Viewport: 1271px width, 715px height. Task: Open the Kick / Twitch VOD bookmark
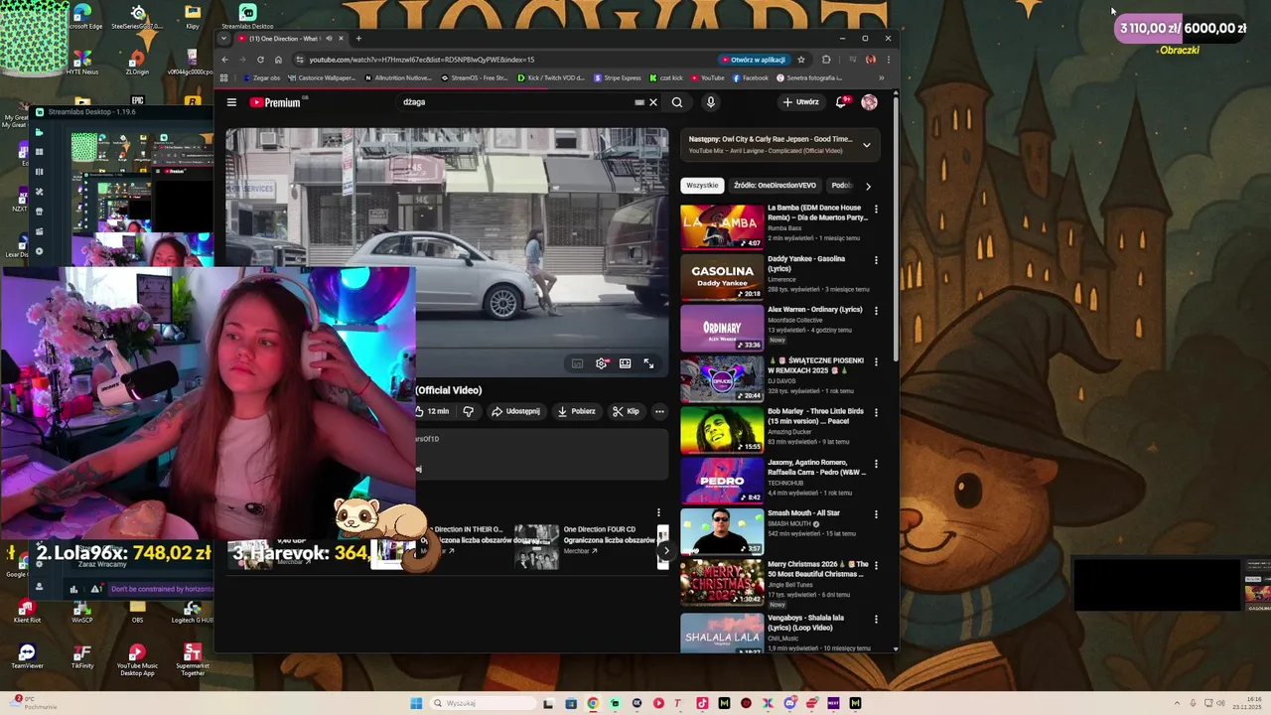tap(551, 77)
